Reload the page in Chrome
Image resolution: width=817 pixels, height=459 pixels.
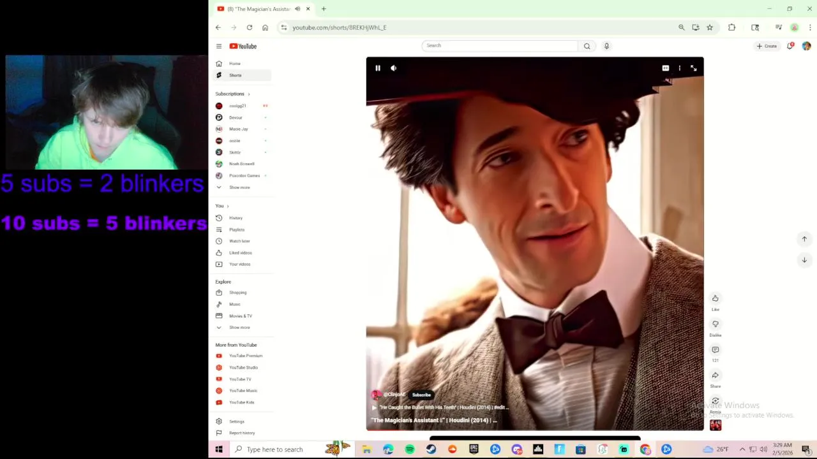(250, 27)
